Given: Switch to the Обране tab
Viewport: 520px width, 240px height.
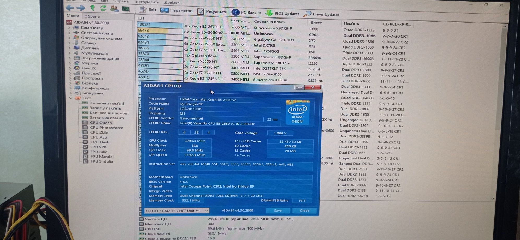Looking at the screenshot, I should point(92,16).
